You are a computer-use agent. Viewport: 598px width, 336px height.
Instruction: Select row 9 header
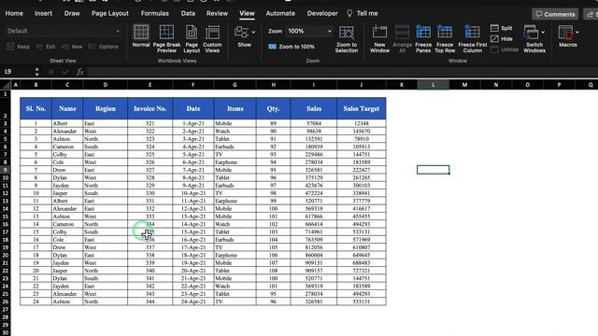tap(6, 170)
